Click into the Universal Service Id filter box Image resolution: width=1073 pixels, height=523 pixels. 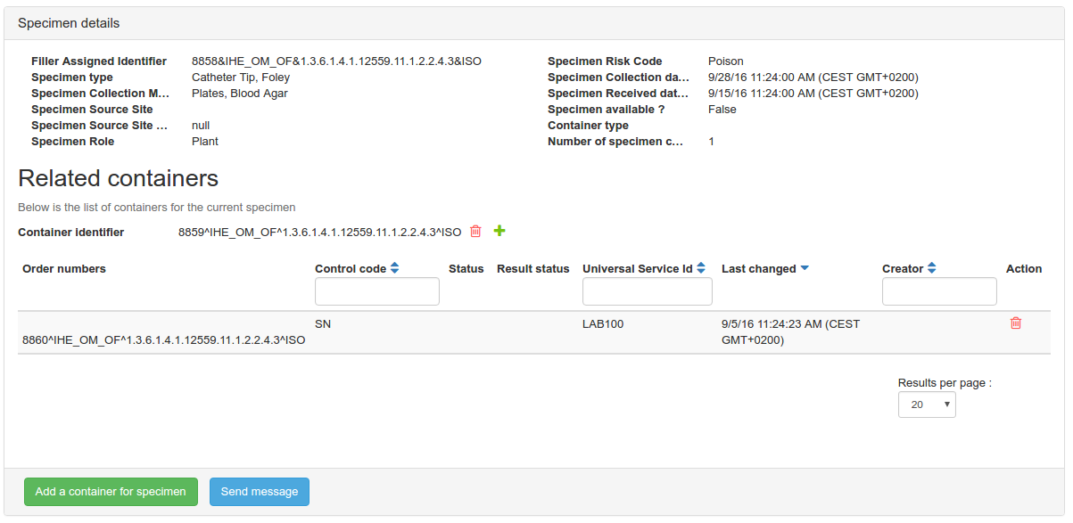[647, 291]
